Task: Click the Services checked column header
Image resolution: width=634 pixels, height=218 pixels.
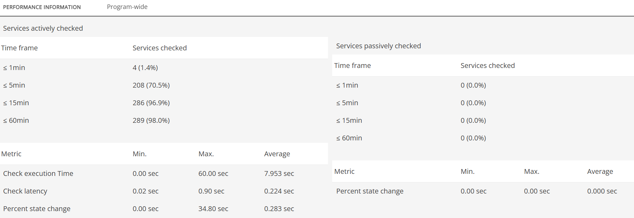Action: coord(159,48)
